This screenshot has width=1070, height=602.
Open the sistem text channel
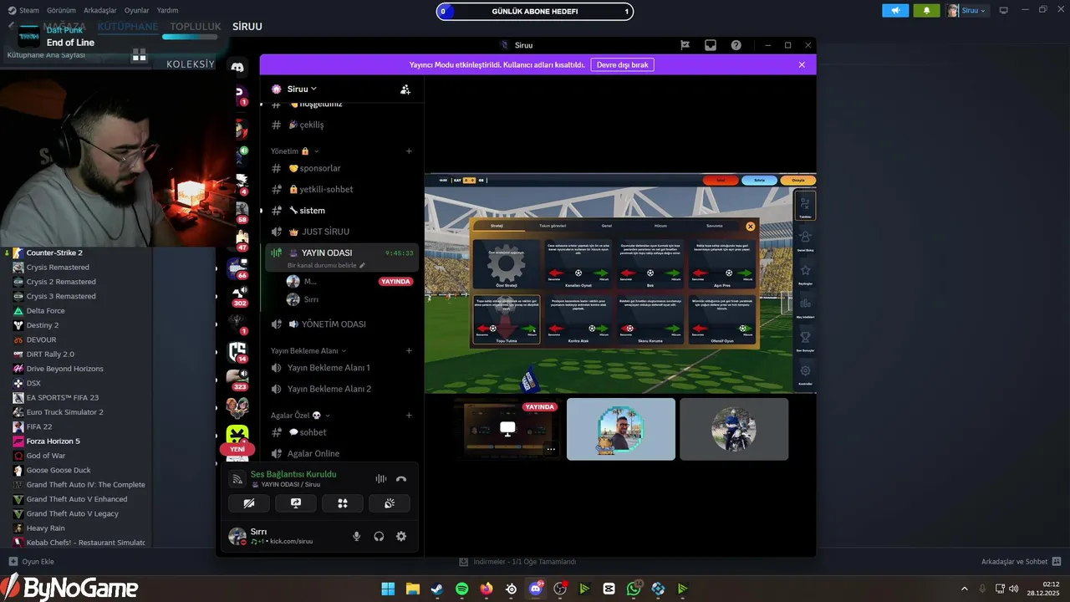click(x=341, y=210)
